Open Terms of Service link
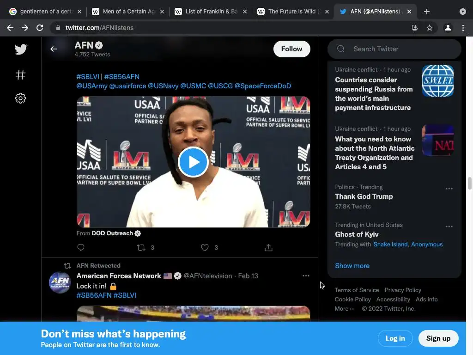Viewport: 473px width, 355px height. pos(357,290)
